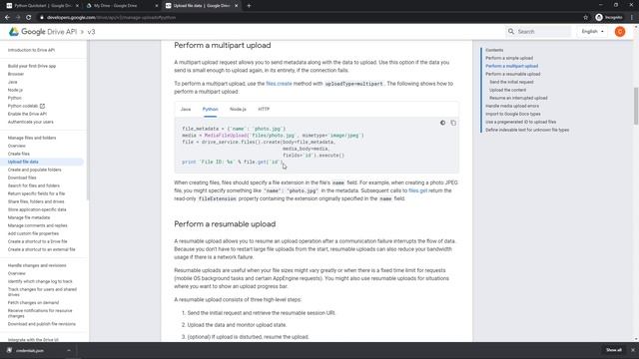639x359 pixels.
Task: Click the browser forward arrow
Action: 18,18
